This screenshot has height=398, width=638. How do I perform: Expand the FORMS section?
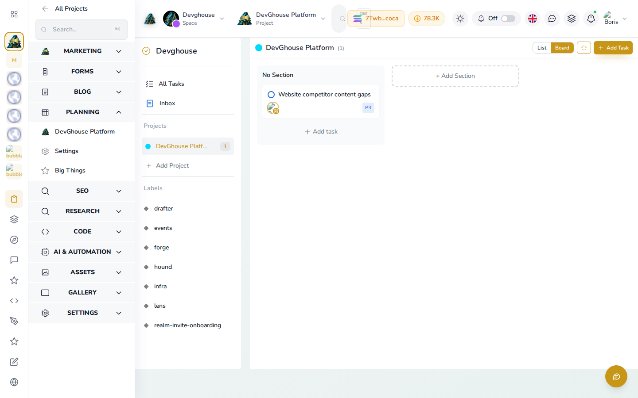pos(82,72)
